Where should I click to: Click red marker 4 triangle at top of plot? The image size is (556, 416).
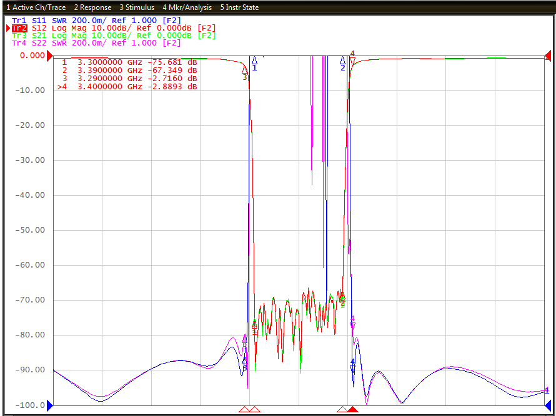pos(352,62)
